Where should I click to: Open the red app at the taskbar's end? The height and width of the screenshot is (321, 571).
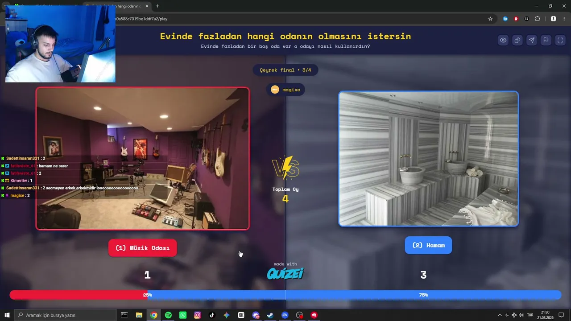(x=314, y=315)
